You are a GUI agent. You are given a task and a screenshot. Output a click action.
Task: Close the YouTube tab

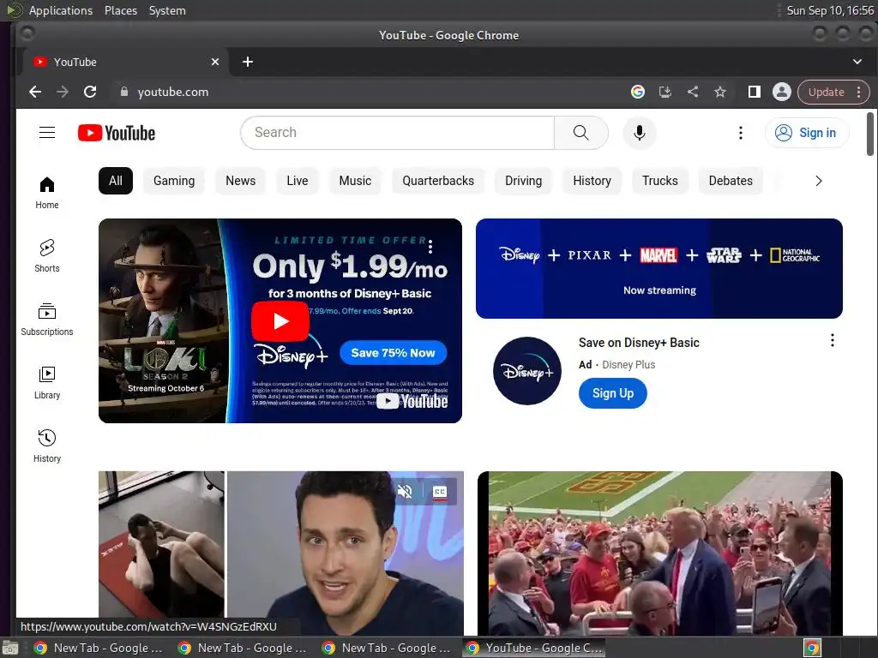[215, 62]
